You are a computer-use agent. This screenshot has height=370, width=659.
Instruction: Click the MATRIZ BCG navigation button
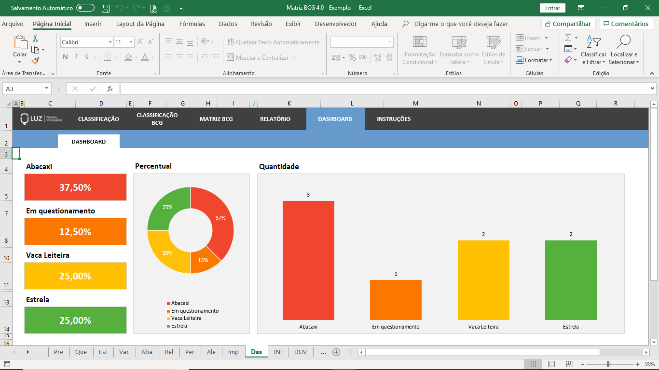point(216,119)
